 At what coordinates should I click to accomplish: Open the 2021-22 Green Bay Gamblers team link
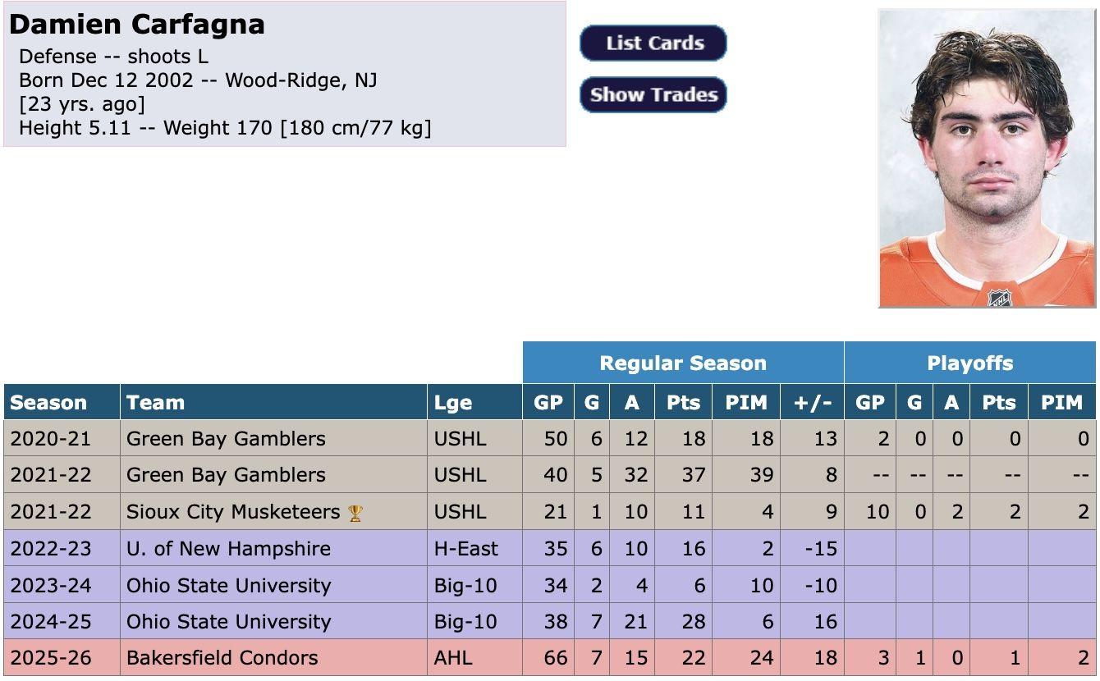pyautogui.click(x=226, y=475)
